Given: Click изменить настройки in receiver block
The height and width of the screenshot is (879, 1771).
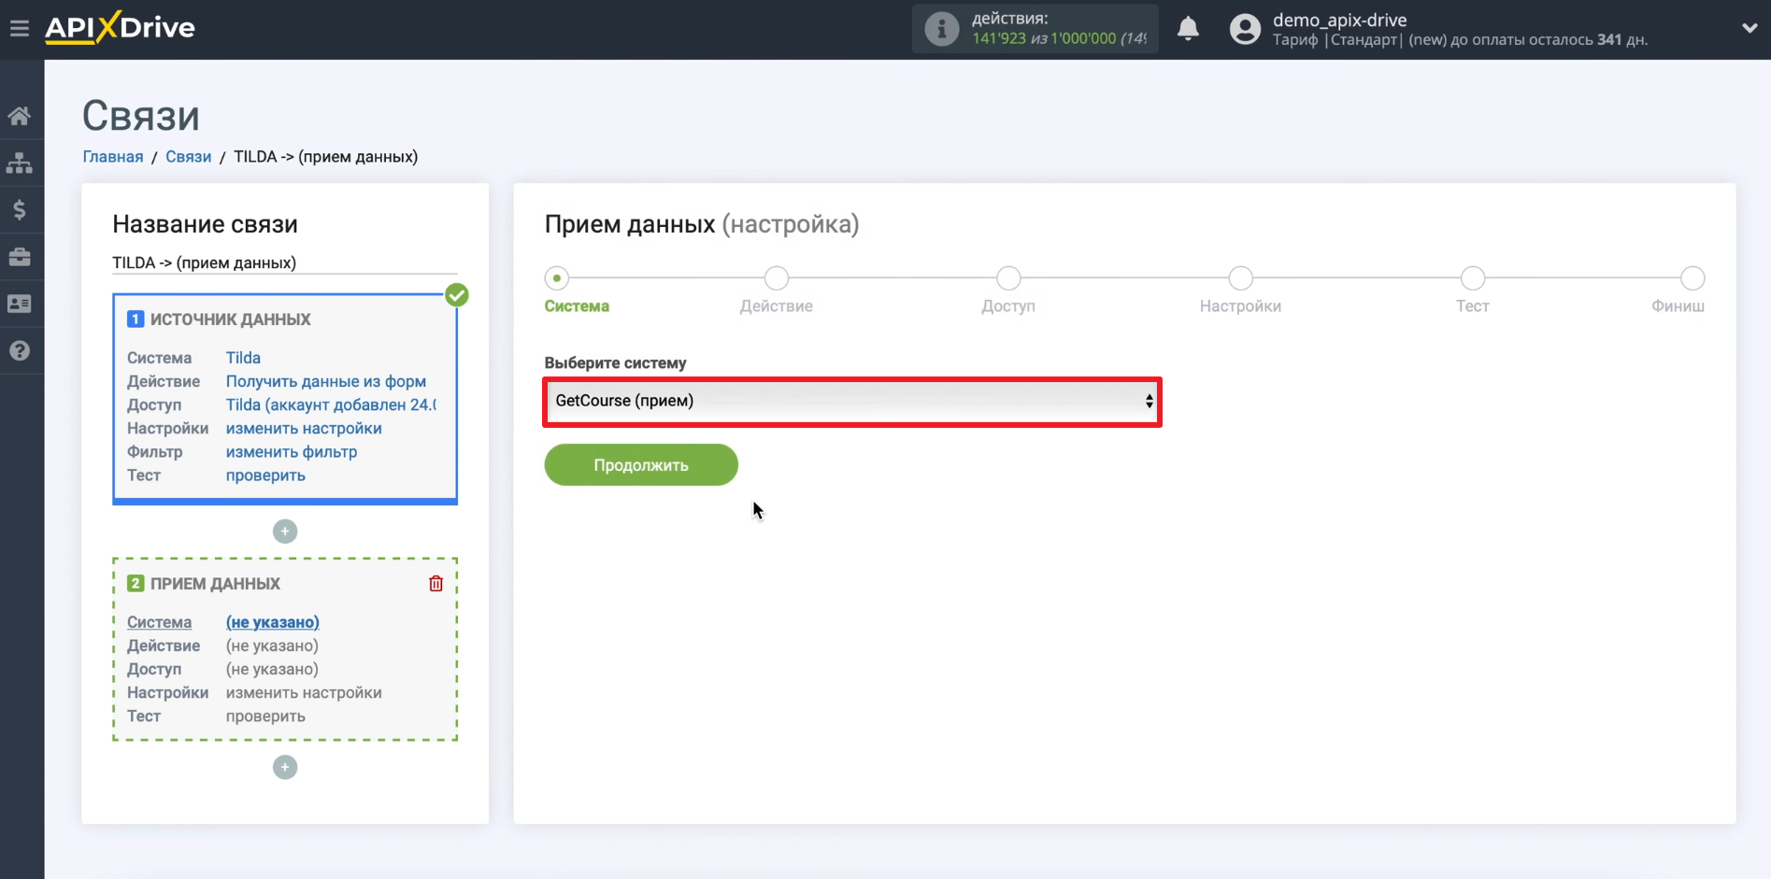Looking at the screenshot, I should click(304, 693).
